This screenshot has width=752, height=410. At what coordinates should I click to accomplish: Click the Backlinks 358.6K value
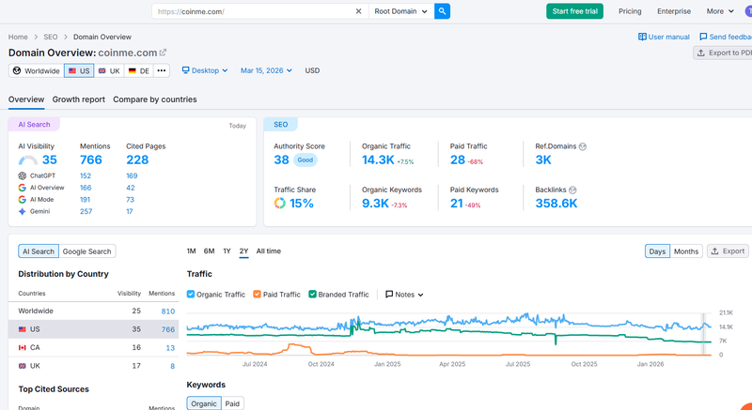click(556, 204)
